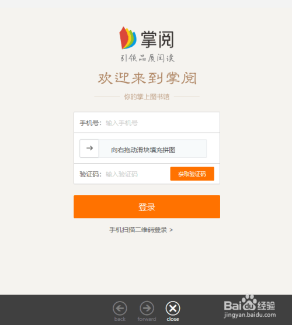Focus the 输入验证码 verification code field
Screen dimensions: 292x325
pyautogui.click(x=137, y=174)
